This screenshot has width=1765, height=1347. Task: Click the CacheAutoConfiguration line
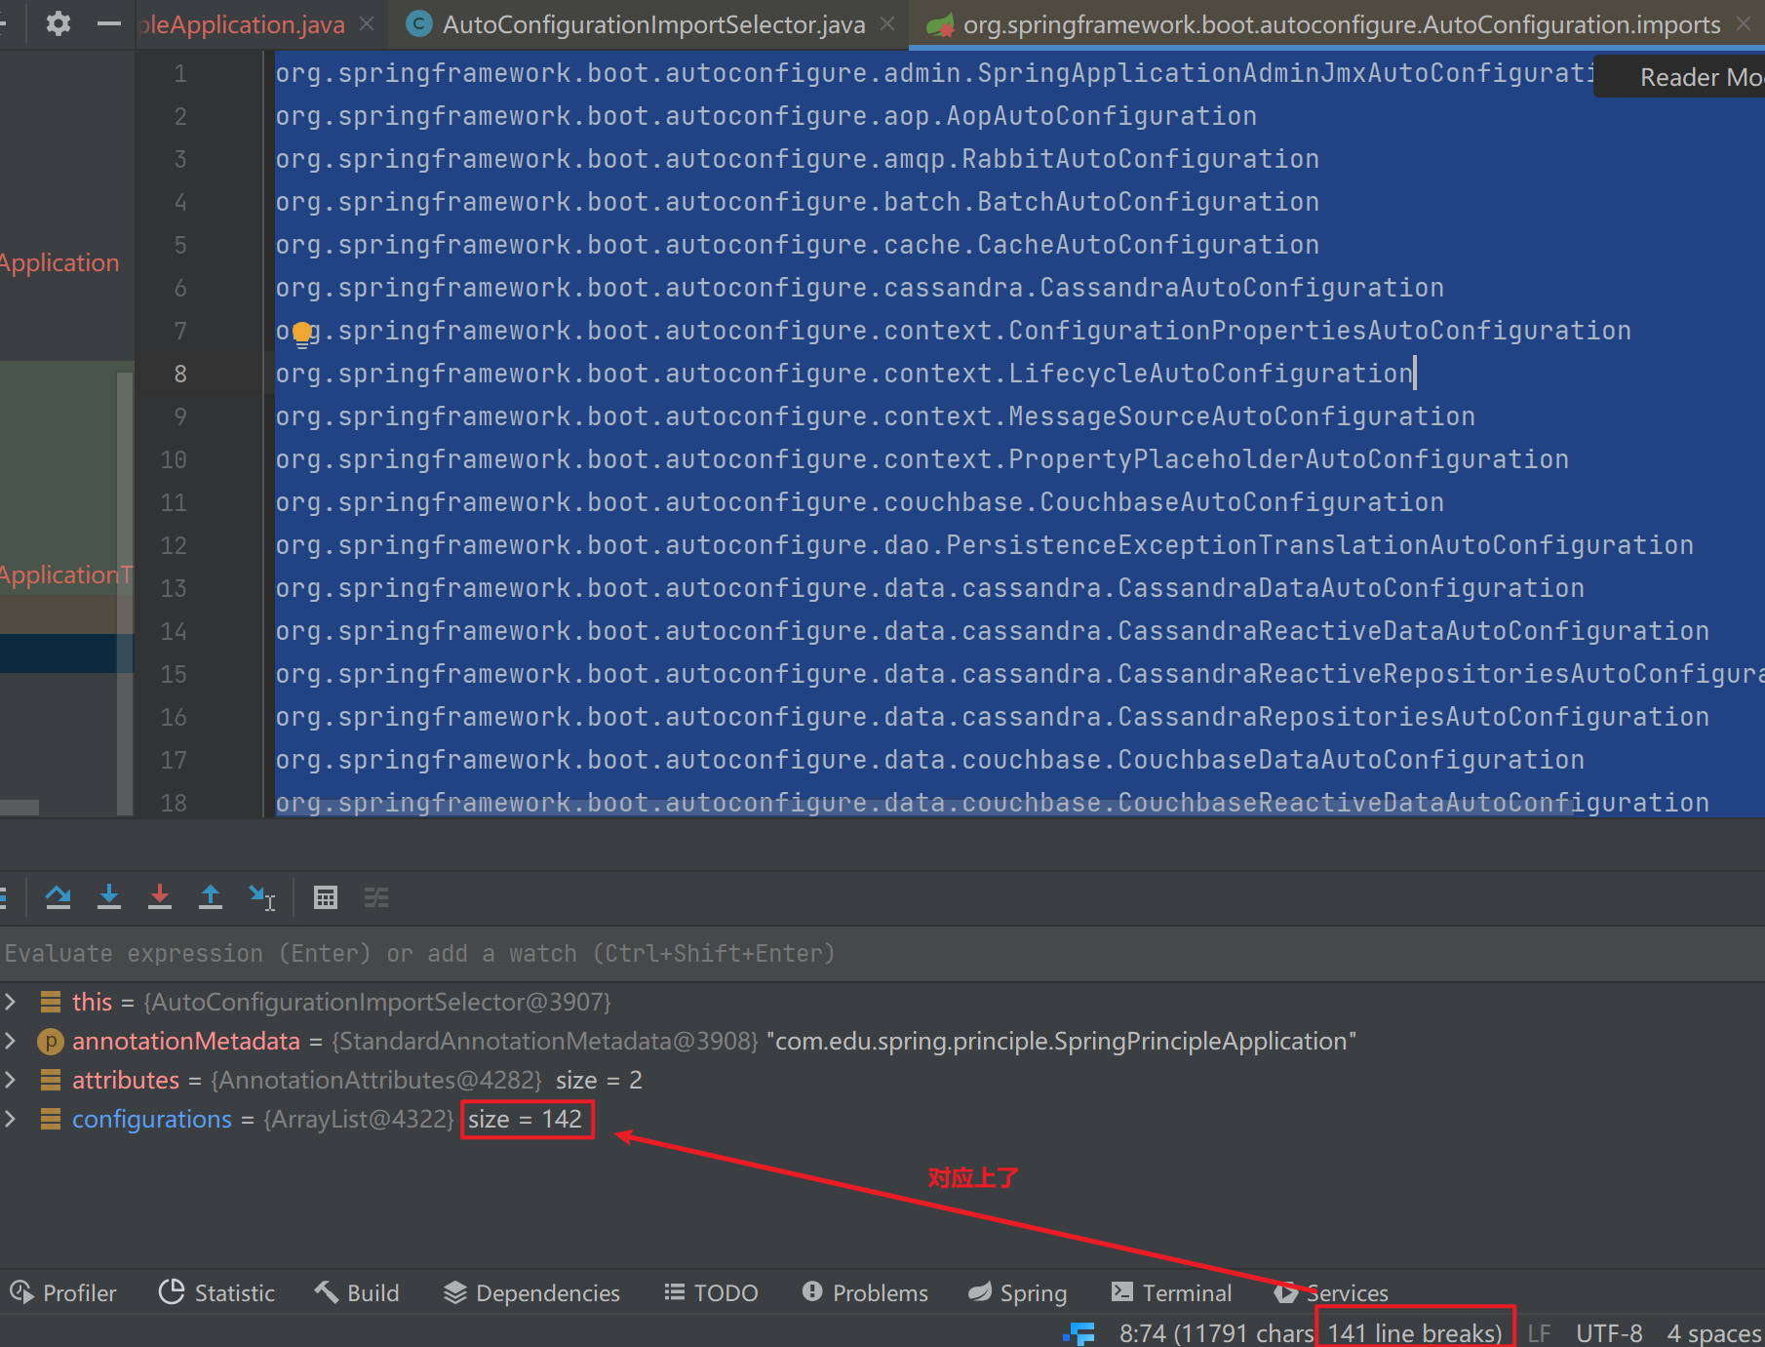pyautogui.click(x=797, y=245)
